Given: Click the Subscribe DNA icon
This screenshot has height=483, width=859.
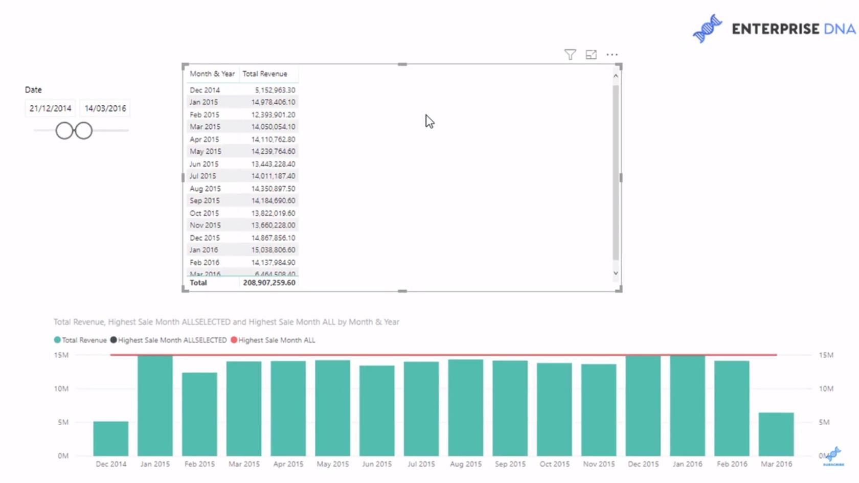Looking at the screenshot, I should 833,456.
